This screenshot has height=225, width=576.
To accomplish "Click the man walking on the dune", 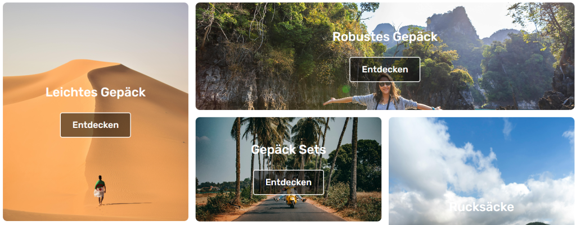I will click(100, 190).
